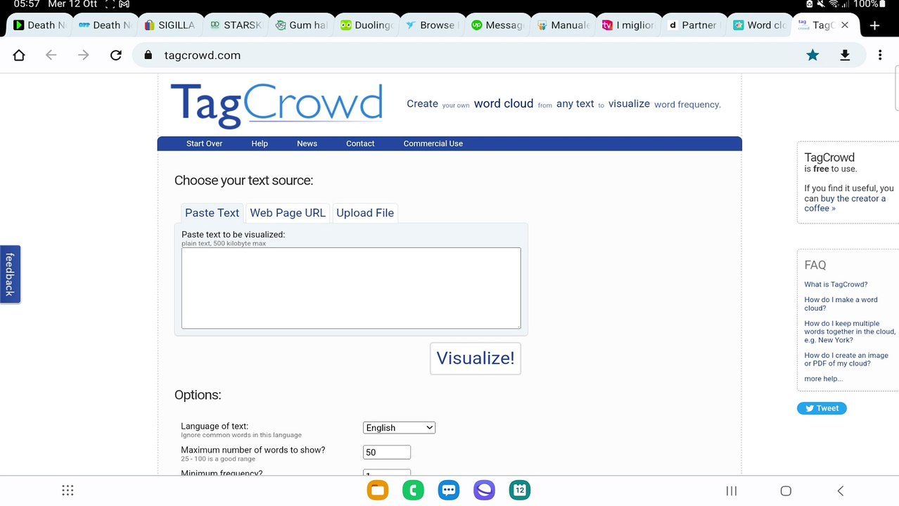Image resolution: width=899 pixels, height=506 pixels.
Task: Reload the tagcrowd.com page
Action: click(116, 55)
